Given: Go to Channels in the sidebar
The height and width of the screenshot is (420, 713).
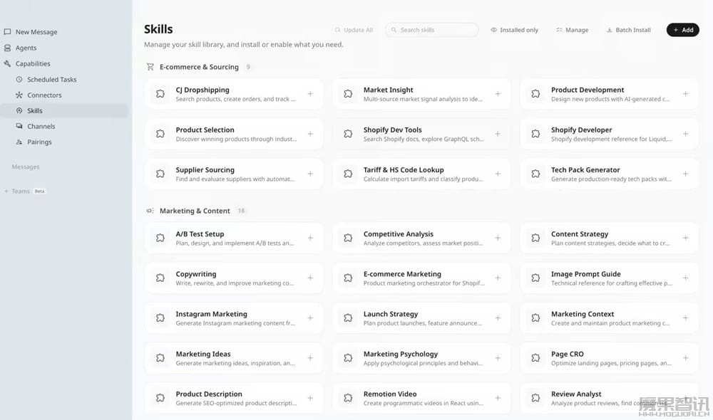Looking at the screenshot, I should [x=41, y=127].
